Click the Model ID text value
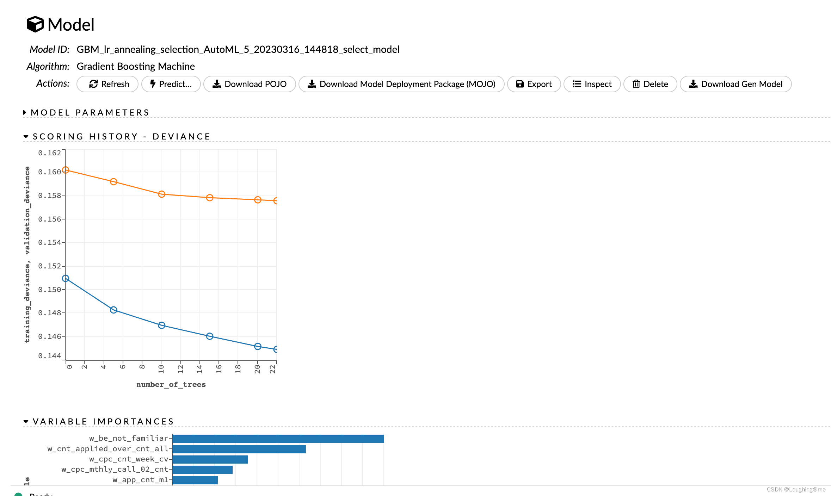This screenshot has width=831, height=496. [x=238, y=49]
